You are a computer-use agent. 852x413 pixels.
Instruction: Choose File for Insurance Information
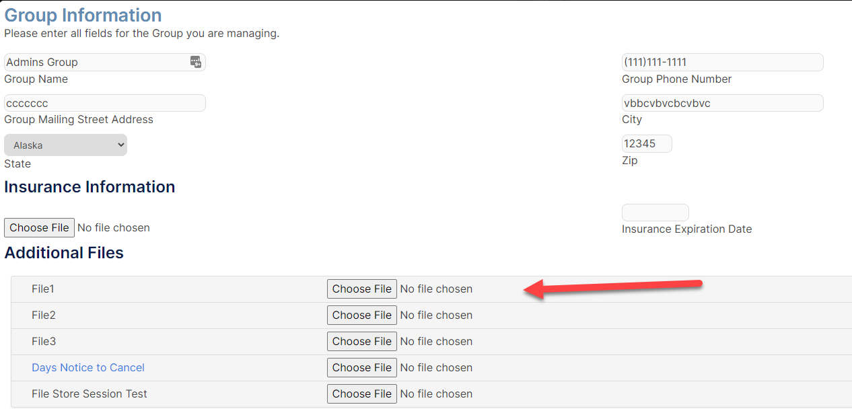pos(39,227)
